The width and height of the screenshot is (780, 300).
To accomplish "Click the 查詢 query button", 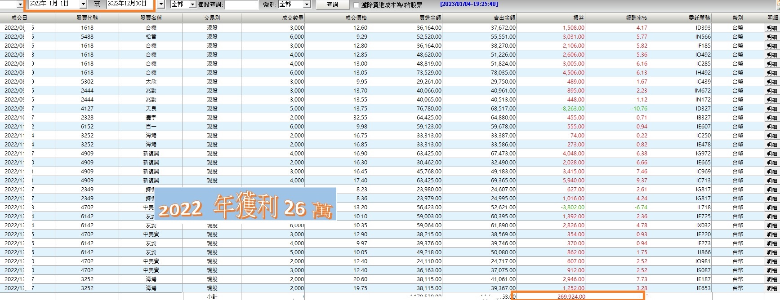I will pos(332,4).
